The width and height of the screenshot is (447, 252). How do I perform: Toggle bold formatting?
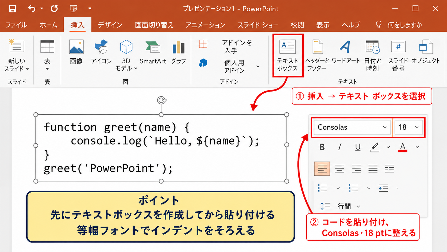click(322, 147)
